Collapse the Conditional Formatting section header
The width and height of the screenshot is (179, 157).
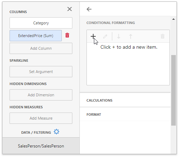coord(111,23)
